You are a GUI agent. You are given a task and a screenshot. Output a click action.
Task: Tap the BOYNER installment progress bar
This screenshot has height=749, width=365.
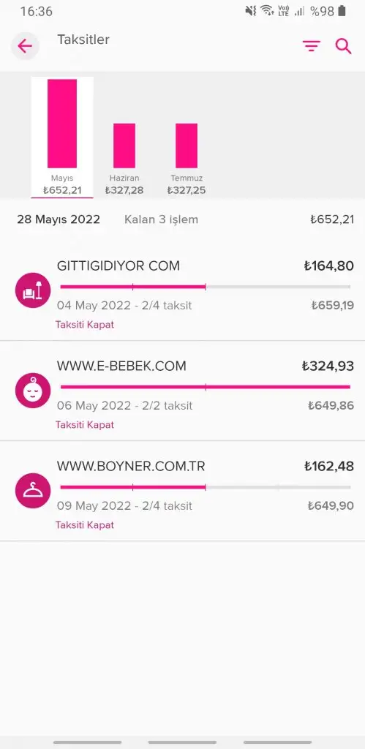[206, 487]
